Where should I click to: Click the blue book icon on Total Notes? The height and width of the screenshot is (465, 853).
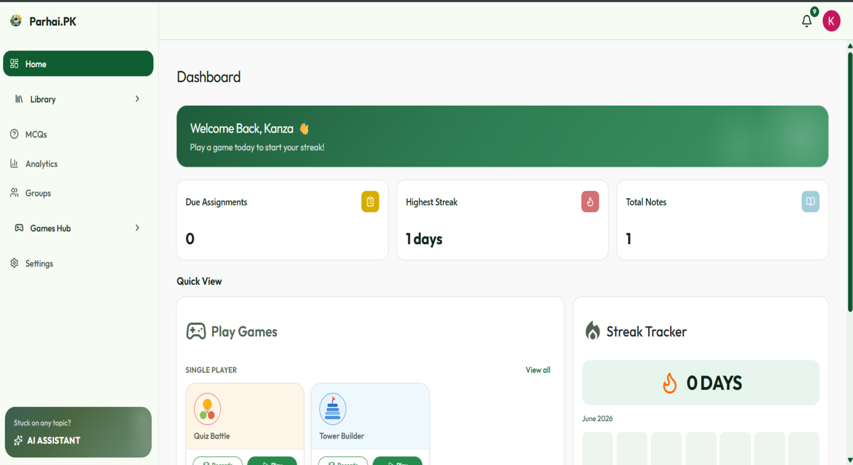pos(810,201)
